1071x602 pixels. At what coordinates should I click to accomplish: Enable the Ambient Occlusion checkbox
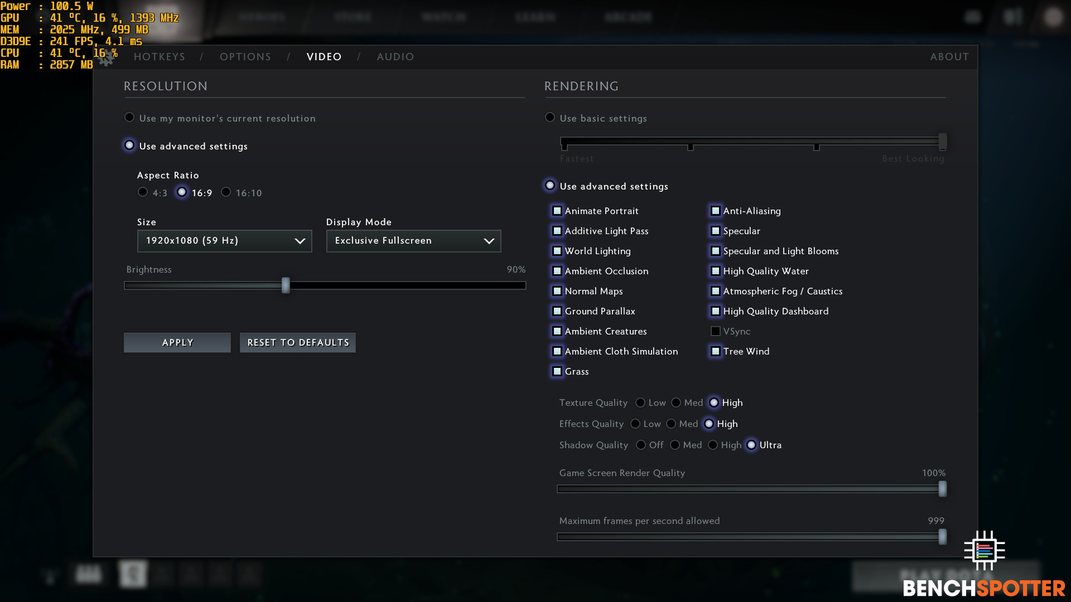[557, 270]
